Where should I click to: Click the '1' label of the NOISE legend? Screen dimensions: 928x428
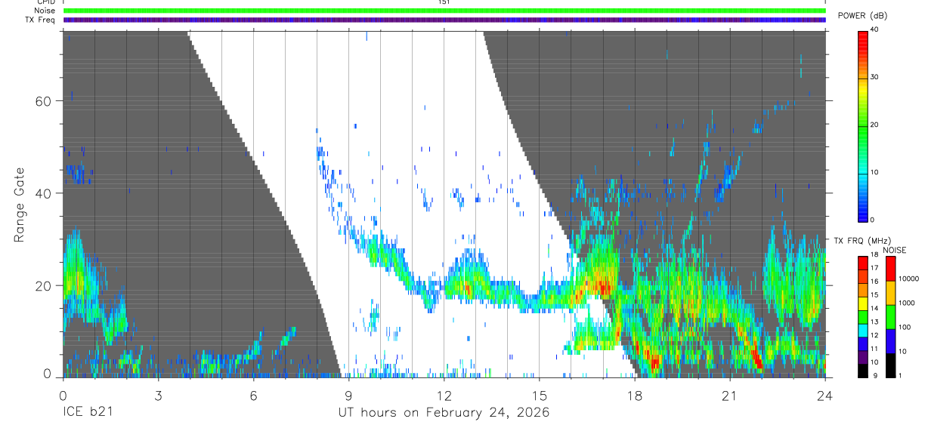(899, 375)
